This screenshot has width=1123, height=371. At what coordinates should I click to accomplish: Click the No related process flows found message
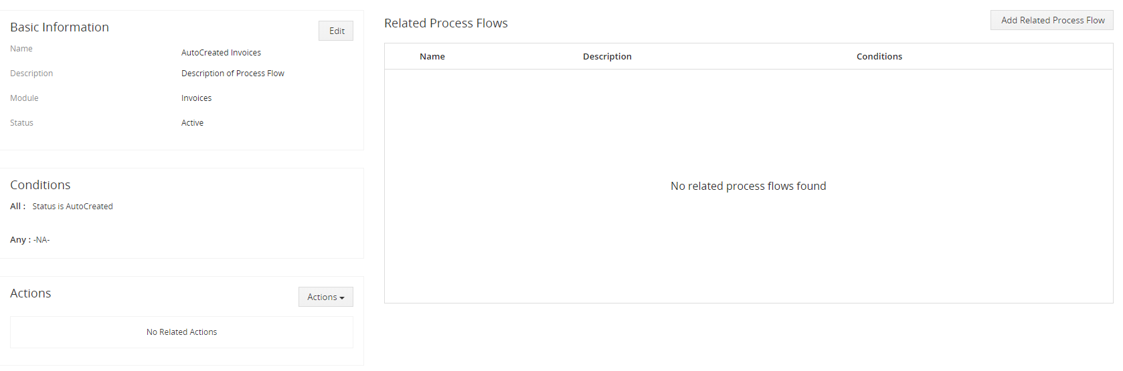748,186
